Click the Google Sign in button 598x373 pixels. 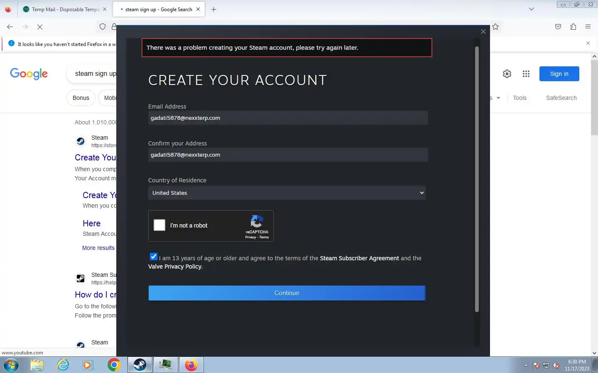pos(559,74)
